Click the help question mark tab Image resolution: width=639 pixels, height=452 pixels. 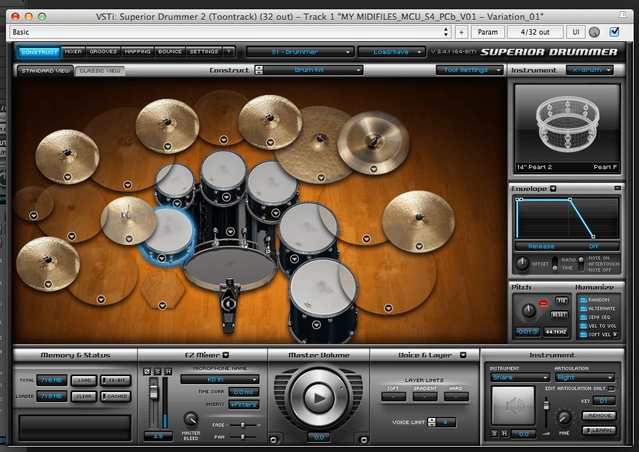tap(229, 52)
